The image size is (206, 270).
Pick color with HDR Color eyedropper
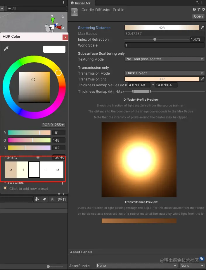click(6, 49)
